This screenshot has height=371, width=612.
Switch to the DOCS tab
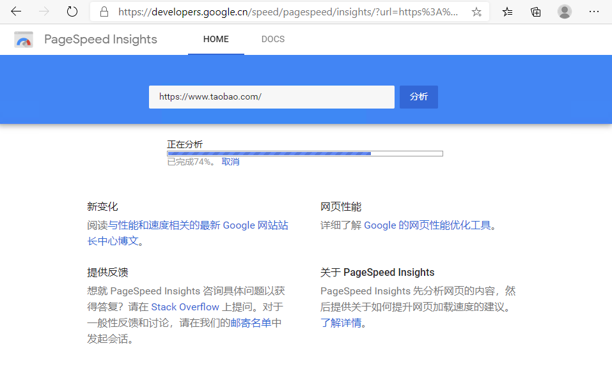click(272, 39)
